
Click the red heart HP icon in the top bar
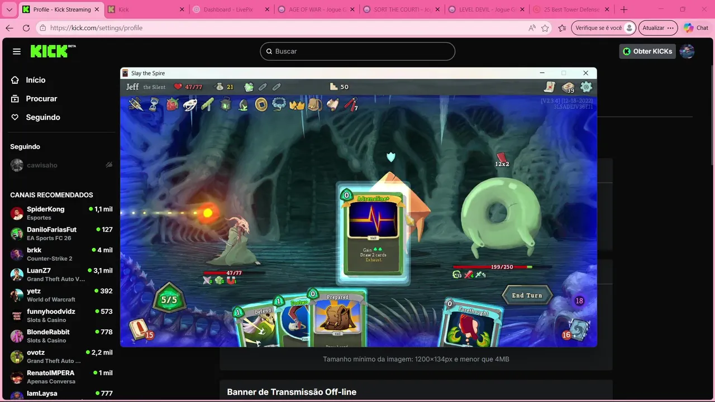pyautogui.click(x=178, y=87)
